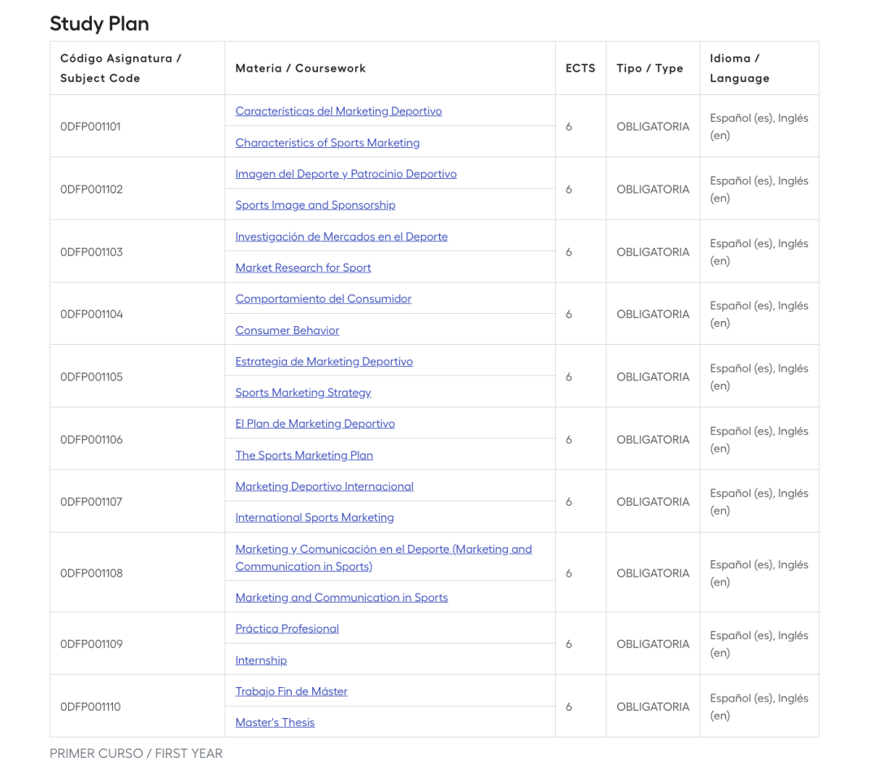
Task: Select the Sports Image and Sponsorship link
Action: tap(315, 205)
